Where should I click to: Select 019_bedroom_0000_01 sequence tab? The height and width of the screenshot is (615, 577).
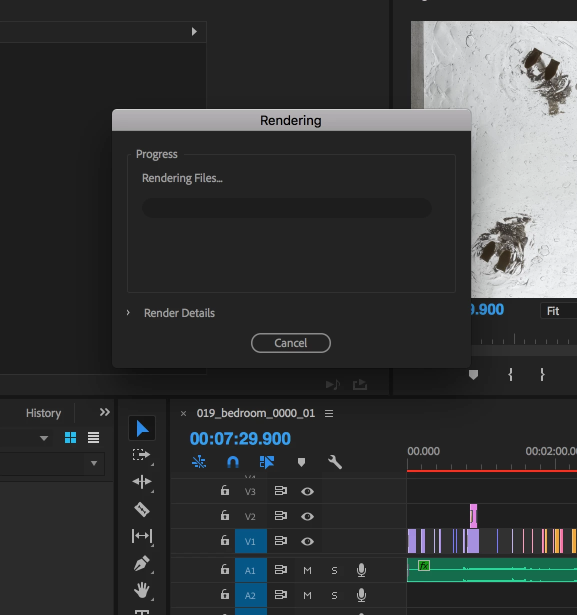coord(256,413)
